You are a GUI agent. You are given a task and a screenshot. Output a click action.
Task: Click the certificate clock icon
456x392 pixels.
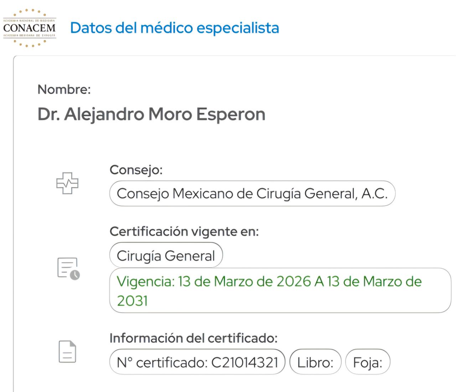68,269
